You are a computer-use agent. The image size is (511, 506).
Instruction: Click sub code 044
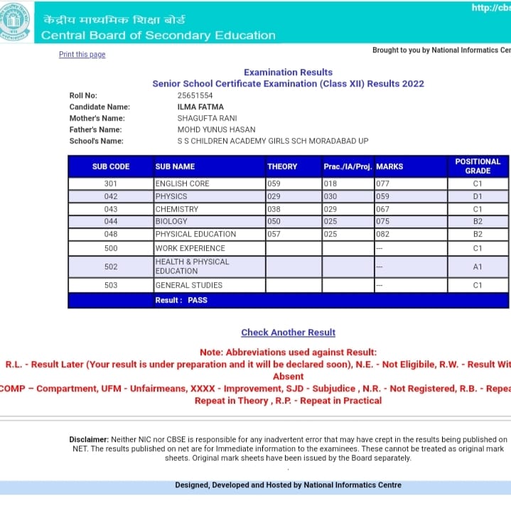point(111,222)
